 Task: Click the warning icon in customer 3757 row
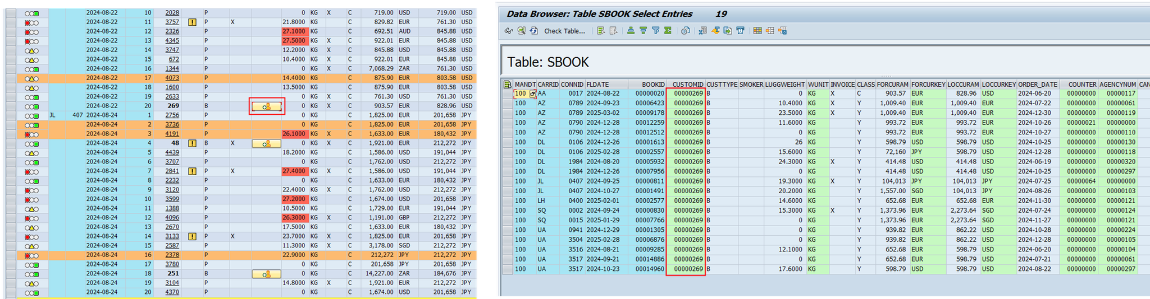pos(193,22)
